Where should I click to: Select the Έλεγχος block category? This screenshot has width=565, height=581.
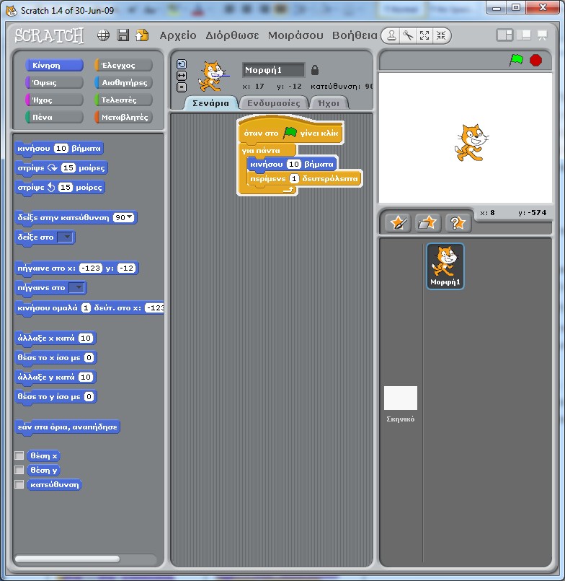coord(123,65)
